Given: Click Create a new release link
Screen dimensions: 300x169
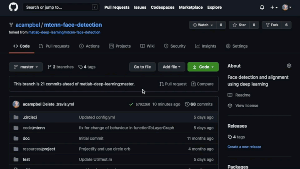Looking at the screenshot, I should click(244, 147).
